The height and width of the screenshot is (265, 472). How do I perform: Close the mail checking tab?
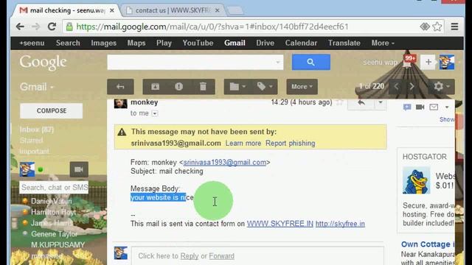click(x=112, y=10)
